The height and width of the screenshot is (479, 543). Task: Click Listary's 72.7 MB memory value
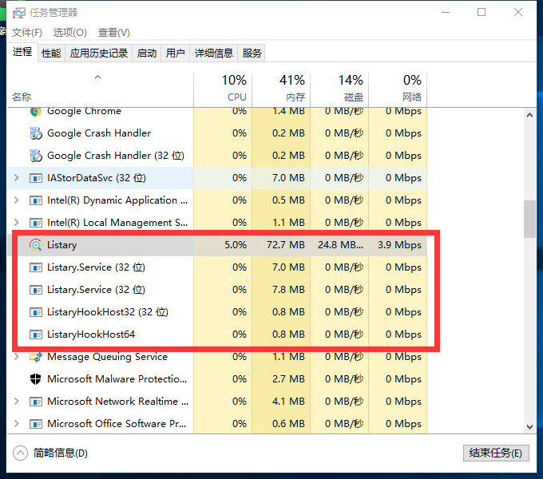tap(286, 245)
